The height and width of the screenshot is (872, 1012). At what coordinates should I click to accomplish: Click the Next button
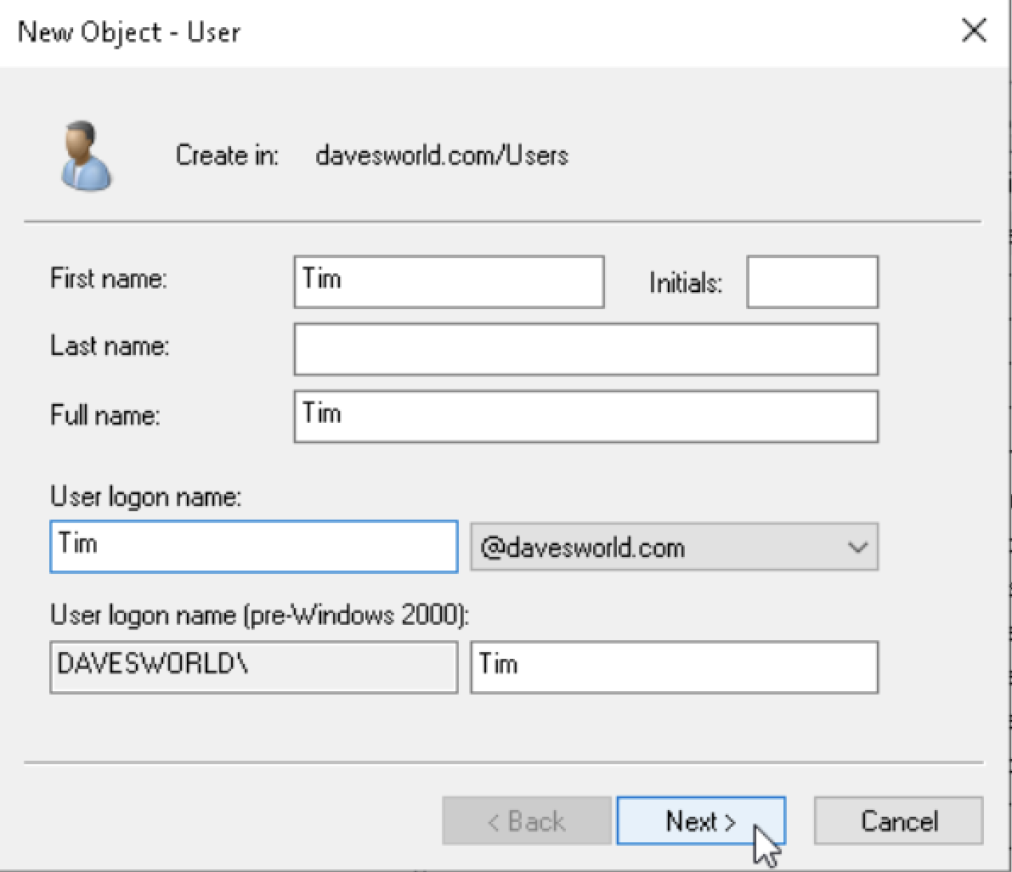(x=701, y=820)
